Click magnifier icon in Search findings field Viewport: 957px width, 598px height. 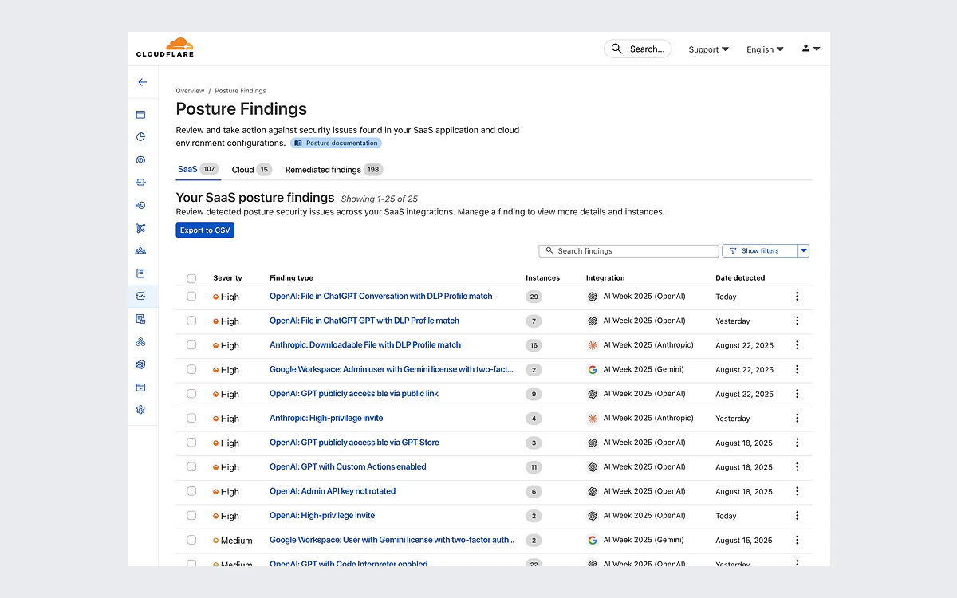549,250
